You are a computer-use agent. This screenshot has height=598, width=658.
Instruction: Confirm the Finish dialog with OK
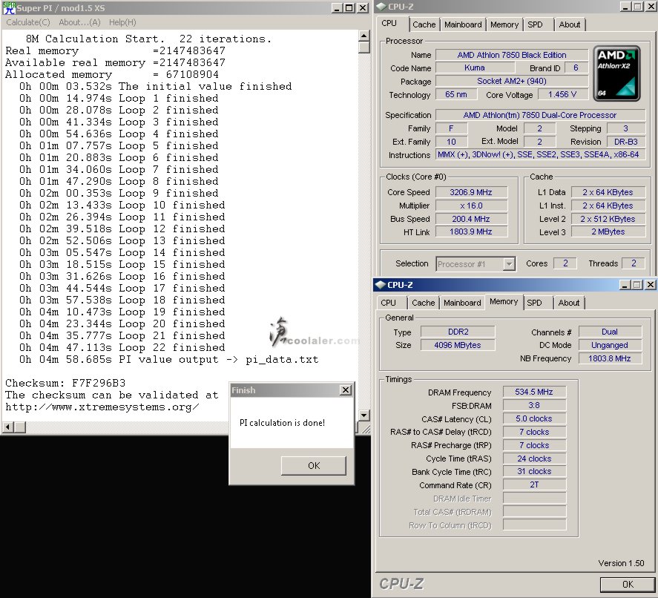click(x=314, y=466)
